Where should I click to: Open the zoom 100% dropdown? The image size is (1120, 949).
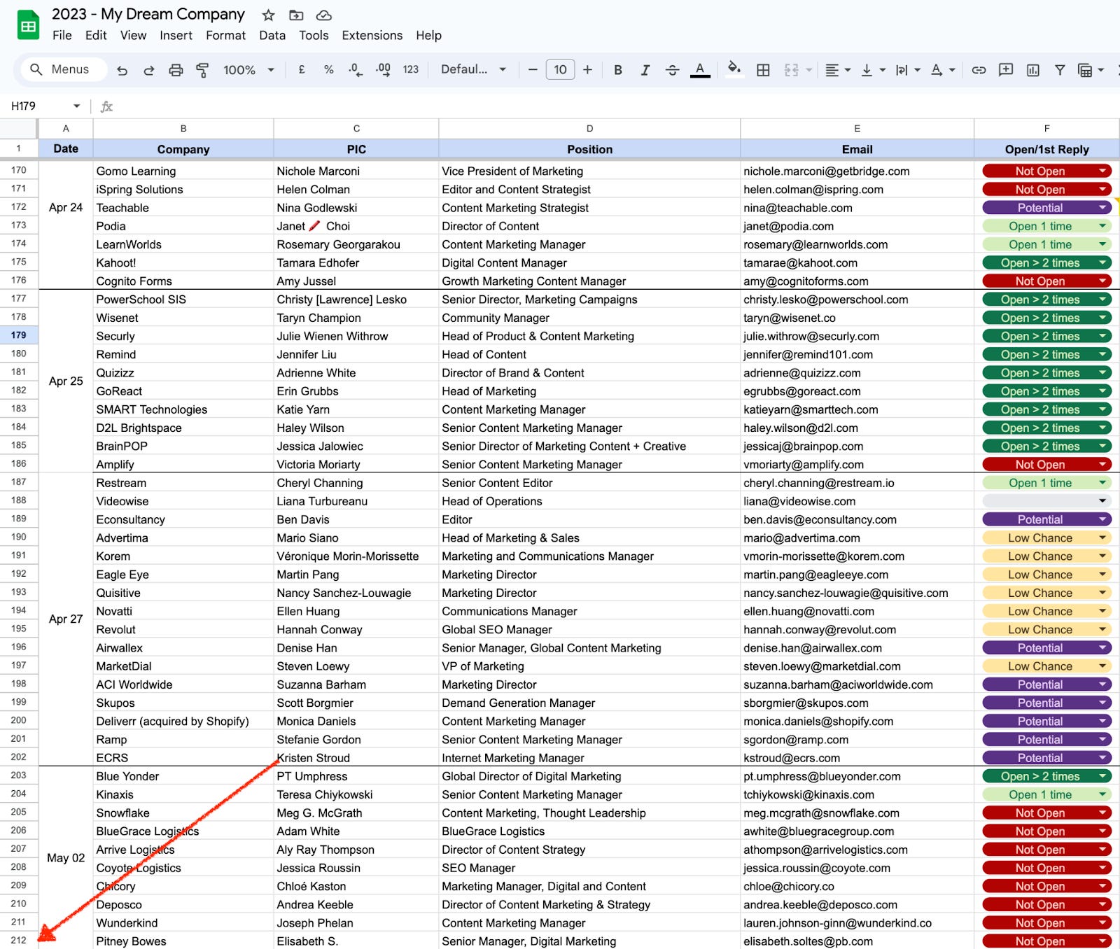point(248,70)
